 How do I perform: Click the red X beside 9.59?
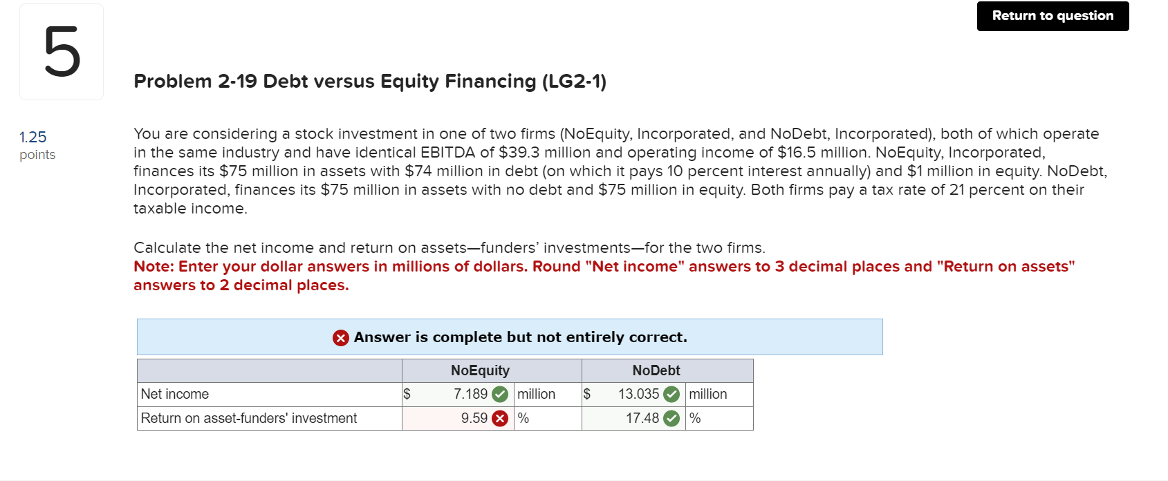(x=500, y=418)
